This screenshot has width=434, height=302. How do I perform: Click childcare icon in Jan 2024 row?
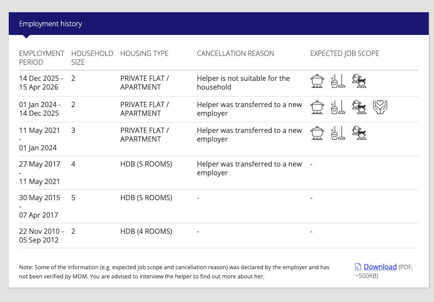[359, 108]
